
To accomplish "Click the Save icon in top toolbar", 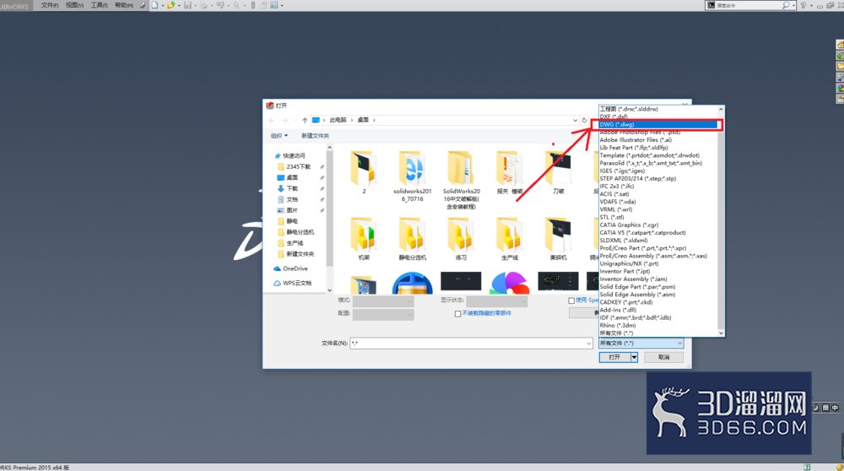I will 187,5.
